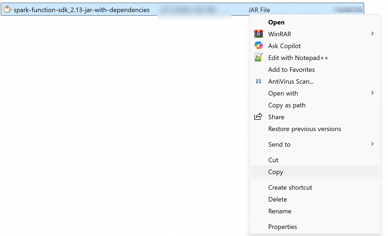
Task: Click the Share arrow icon
Action: [x=258, y=117]
